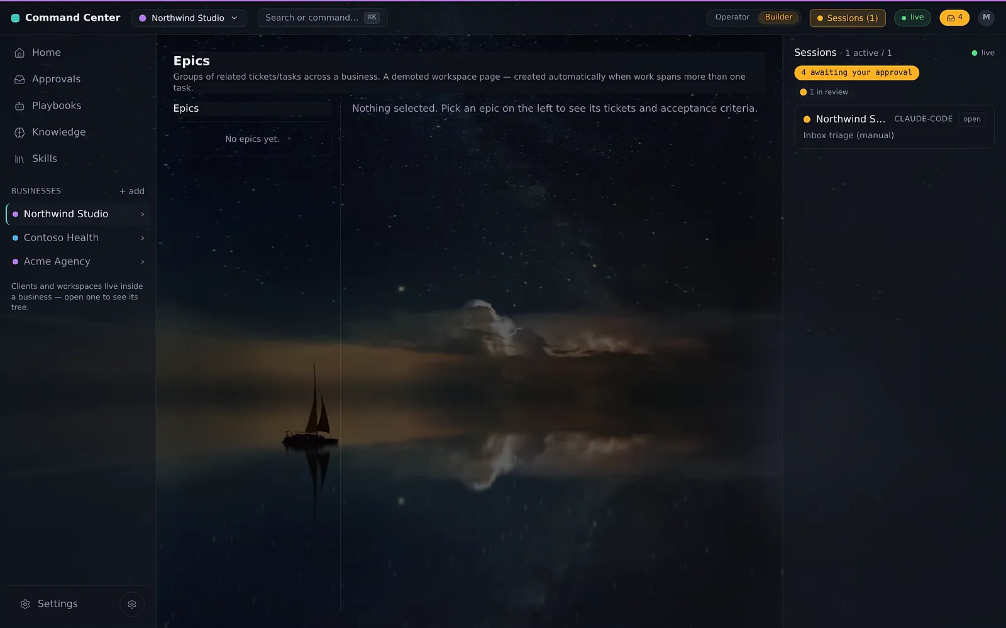Open the Sessions (1) button
Screen dimensions: 1006x628
pyautogui.click(x=848, y=18)
